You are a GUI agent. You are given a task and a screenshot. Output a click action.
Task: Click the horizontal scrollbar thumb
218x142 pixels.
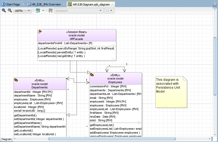[x=112, y=139]
